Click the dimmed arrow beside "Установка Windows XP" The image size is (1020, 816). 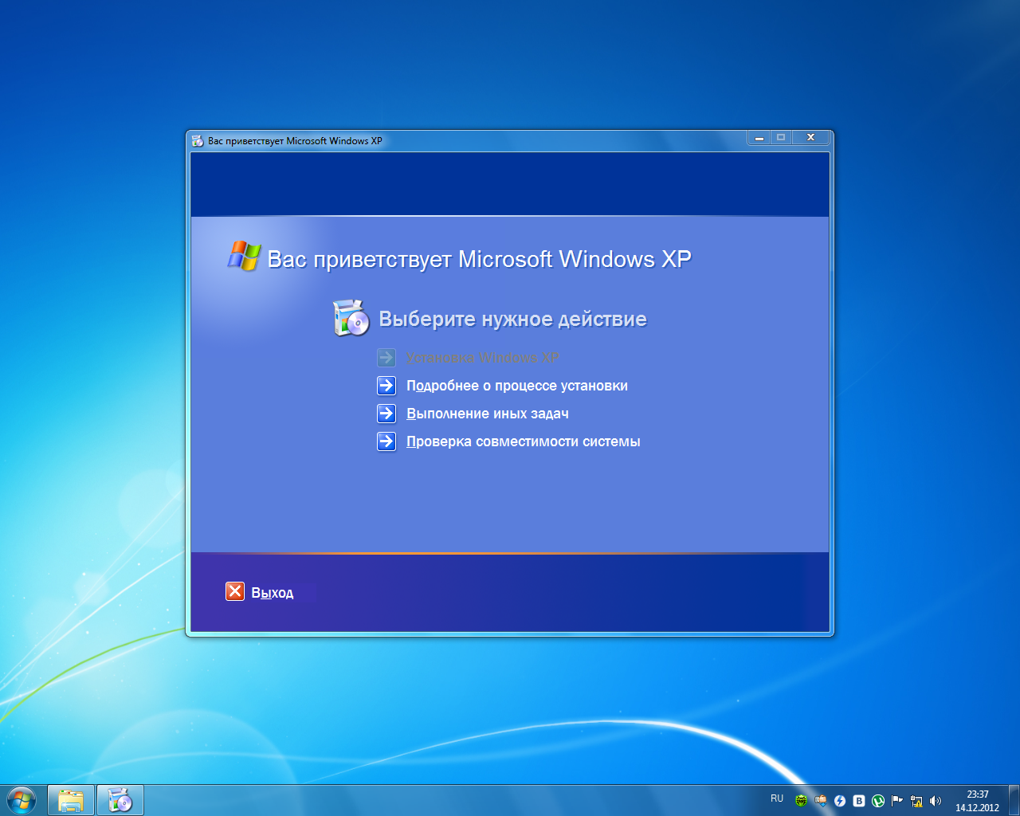point(386,358)
